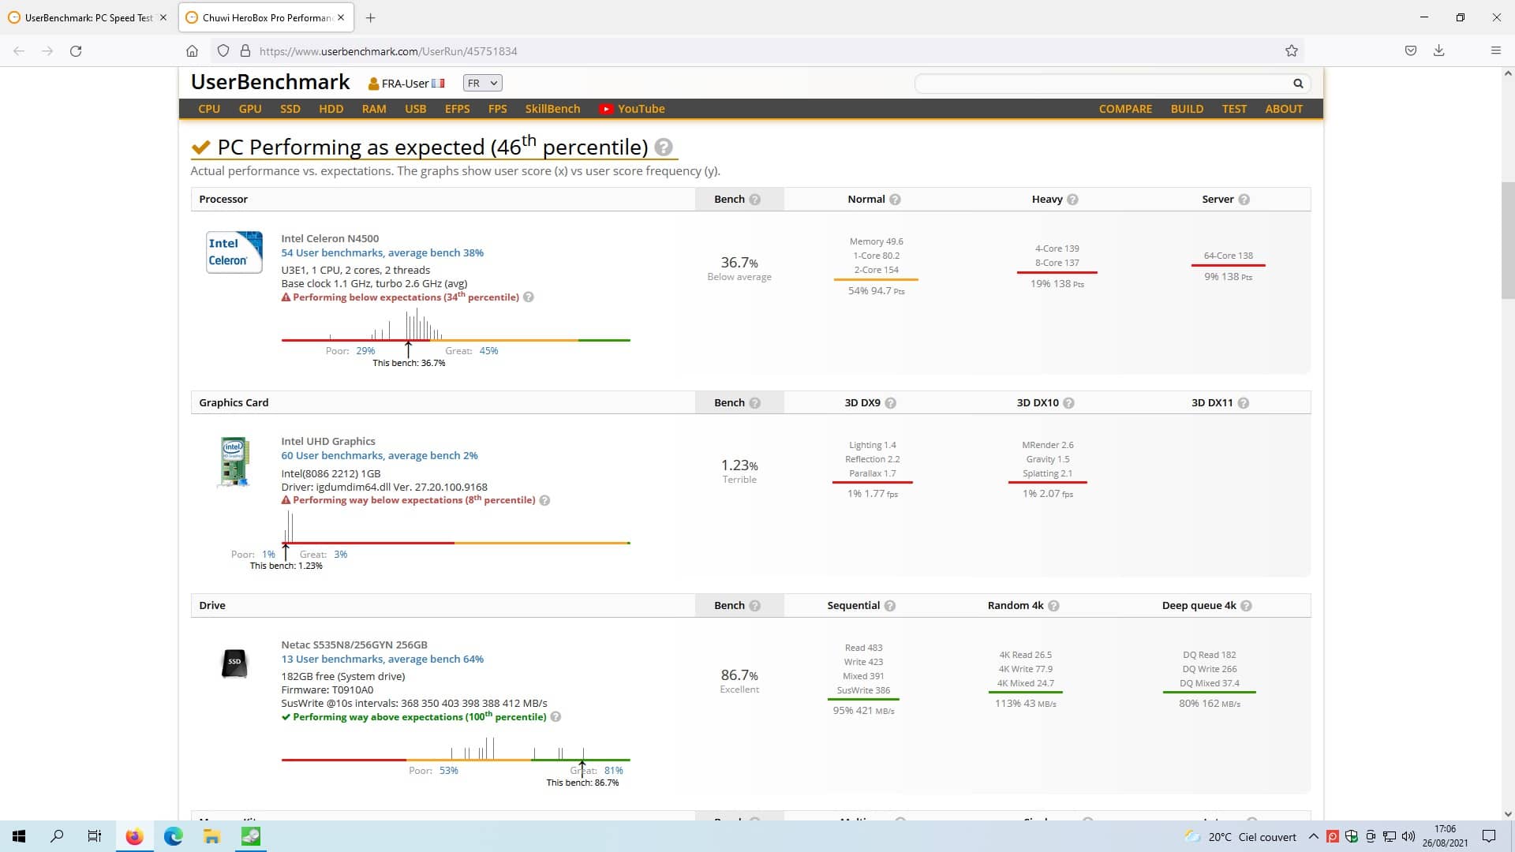Click the site search magnifier icon
This screenshot has height=852, width=1515.
tap(1298, 84)
